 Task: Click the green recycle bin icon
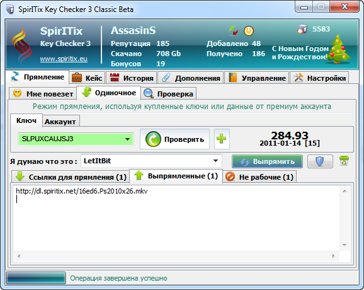344,161
